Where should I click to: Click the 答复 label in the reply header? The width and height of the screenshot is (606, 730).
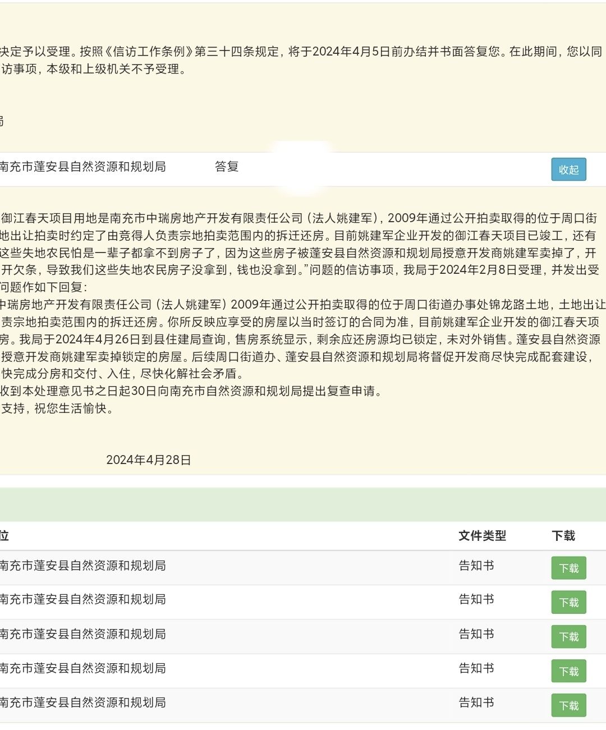227,167
